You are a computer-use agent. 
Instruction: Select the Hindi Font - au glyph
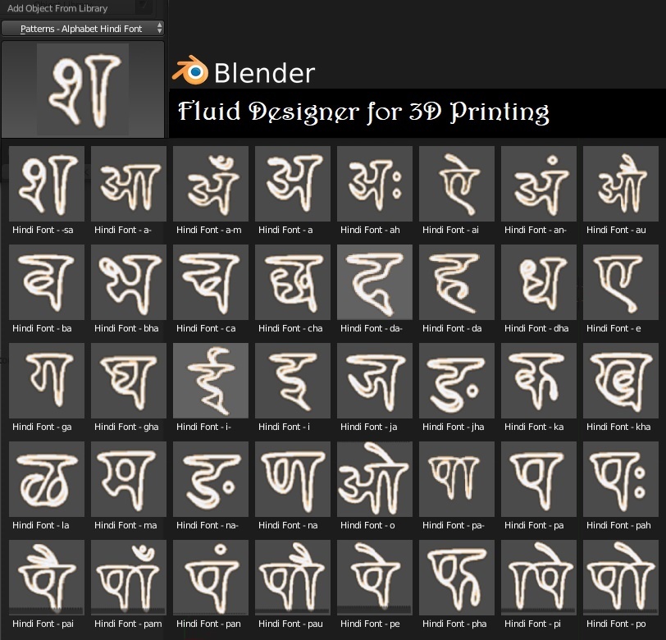tap(621, 184)
